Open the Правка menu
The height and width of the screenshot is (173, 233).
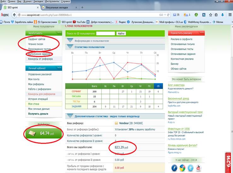click(11, 1)
